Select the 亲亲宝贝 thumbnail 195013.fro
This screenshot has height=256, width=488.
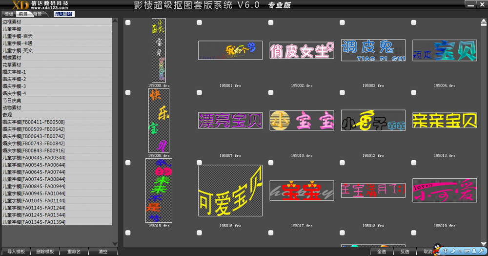[x=445, y=120]
